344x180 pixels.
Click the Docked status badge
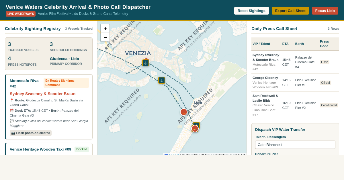tap(82, 149)
